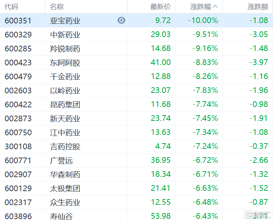
Task: Click change amount -0.98
Action: click(259, 104)
